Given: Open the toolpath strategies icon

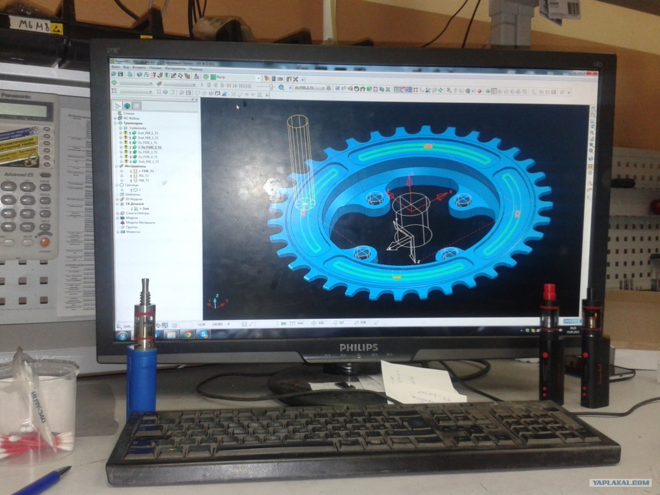Looking at the screenshot, I should (x=206, y=77).
